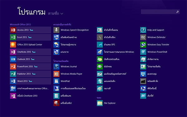Launch Excel 2013 from the list
Image resolution: width=187 pixels, height=117 pixels.
(x=30, y=37)
